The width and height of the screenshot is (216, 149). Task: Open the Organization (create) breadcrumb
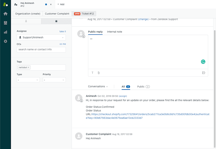tap(28, 14)
